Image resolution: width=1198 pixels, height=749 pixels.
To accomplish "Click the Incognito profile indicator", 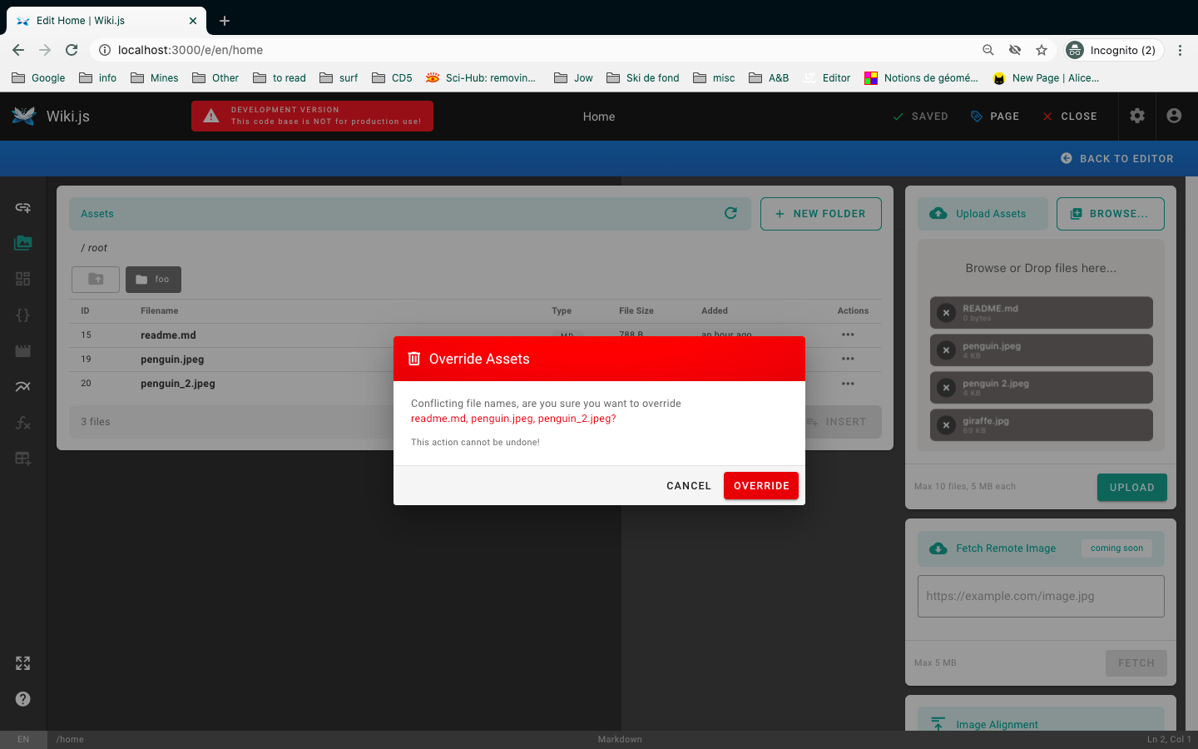I will pyautogui.click(x=1113, y=50).
